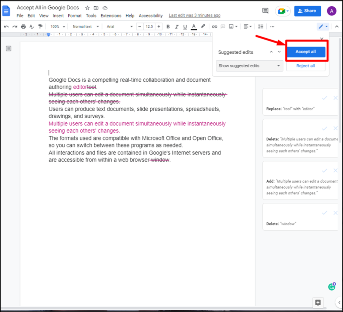Accept the Delete window suggestion

(325, 213)
